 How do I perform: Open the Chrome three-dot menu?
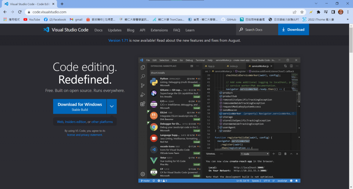(348, 12)
